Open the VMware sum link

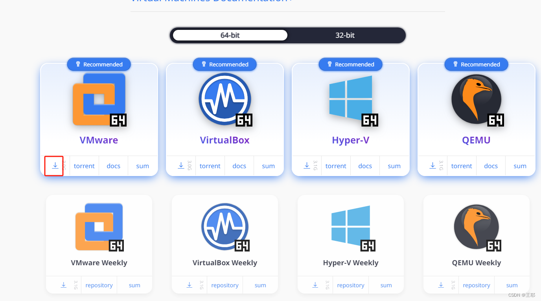(142, 166)
